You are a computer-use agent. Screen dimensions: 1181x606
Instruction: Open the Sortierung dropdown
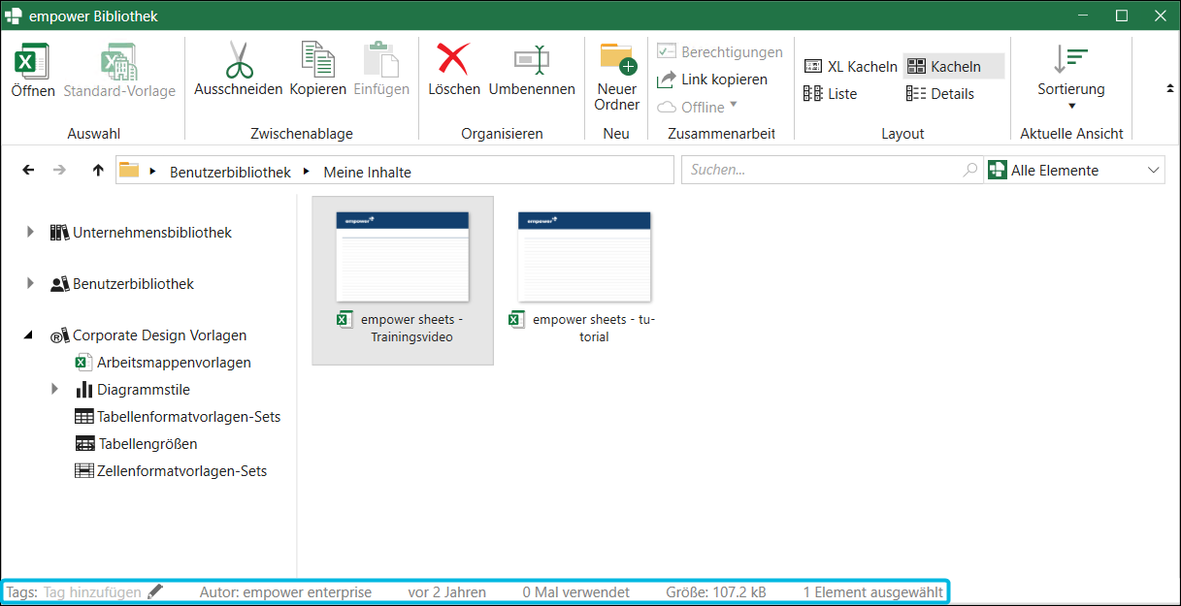(1071, 78)
